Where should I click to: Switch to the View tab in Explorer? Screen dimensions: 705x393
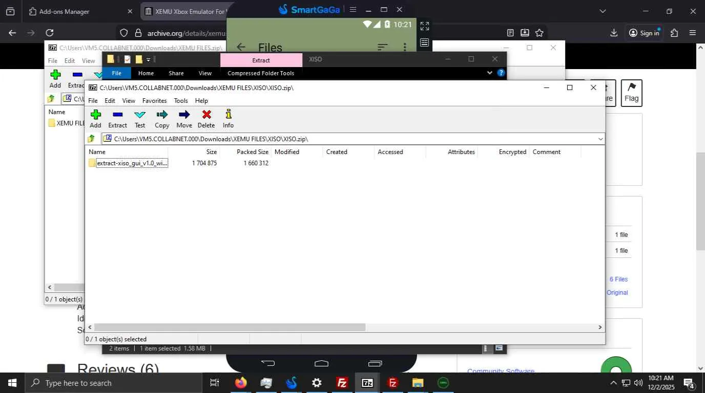205,73
